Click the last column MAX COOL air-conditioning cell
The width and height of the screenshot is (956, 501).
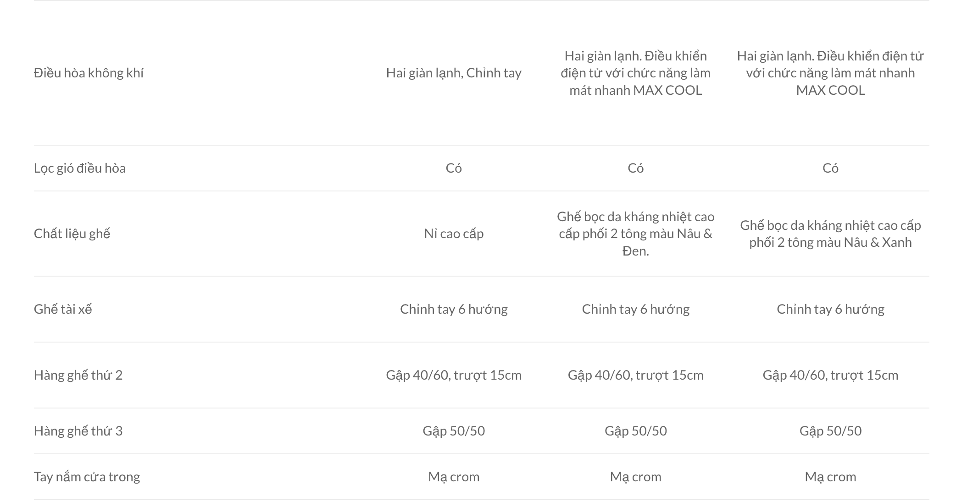pos(830,73)
